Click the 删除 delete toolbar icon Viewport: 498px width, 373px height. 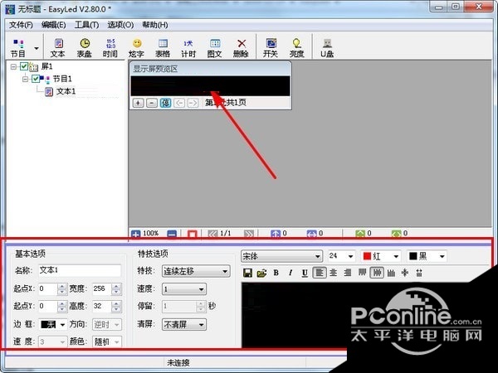[241, 48]
